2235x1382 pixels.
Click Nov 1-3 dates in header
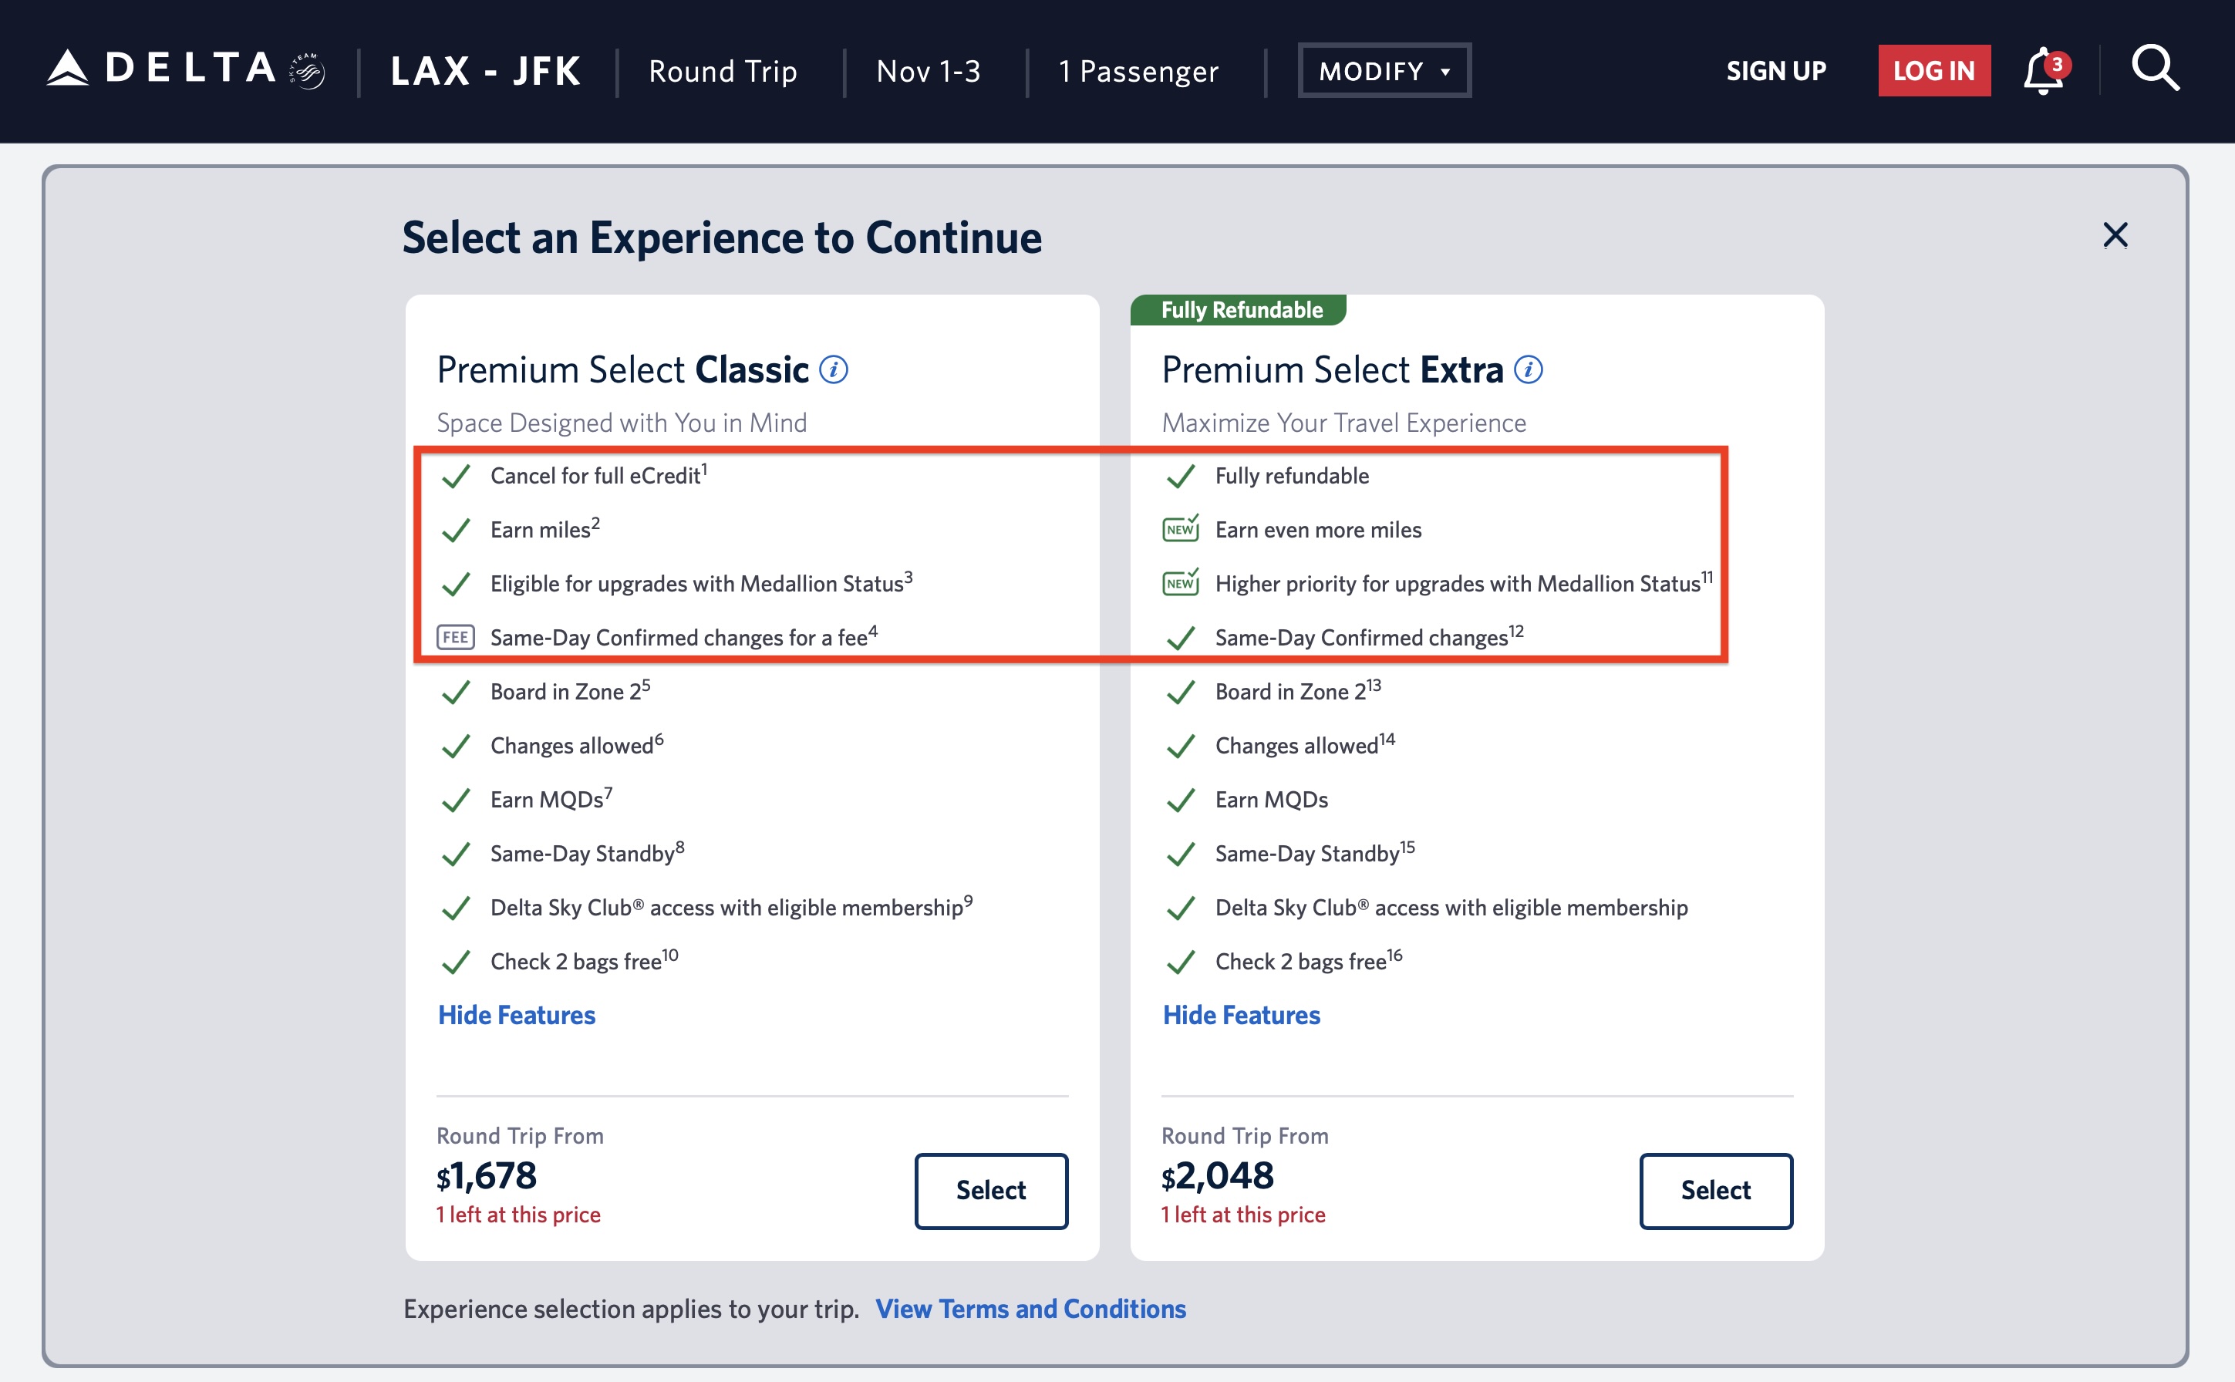coord(928,71)
